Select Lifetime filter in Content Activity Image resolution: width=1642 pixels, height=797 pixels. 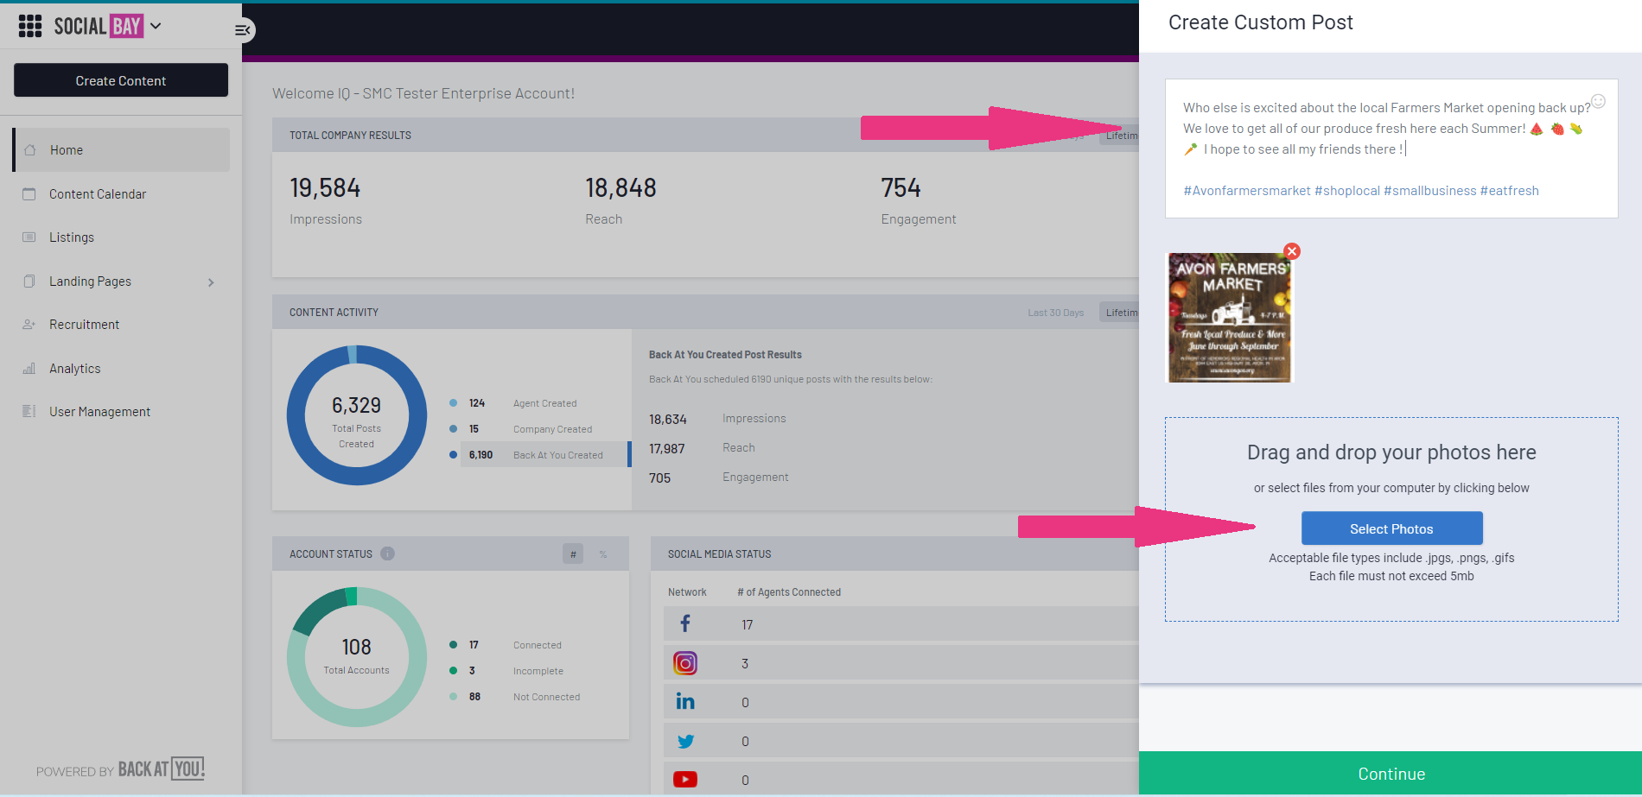tap(1120, 313)
